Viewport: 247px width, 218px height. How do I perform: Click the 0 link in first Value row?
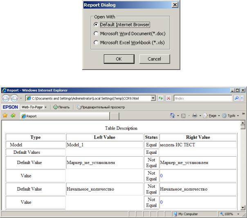(161, 175)
